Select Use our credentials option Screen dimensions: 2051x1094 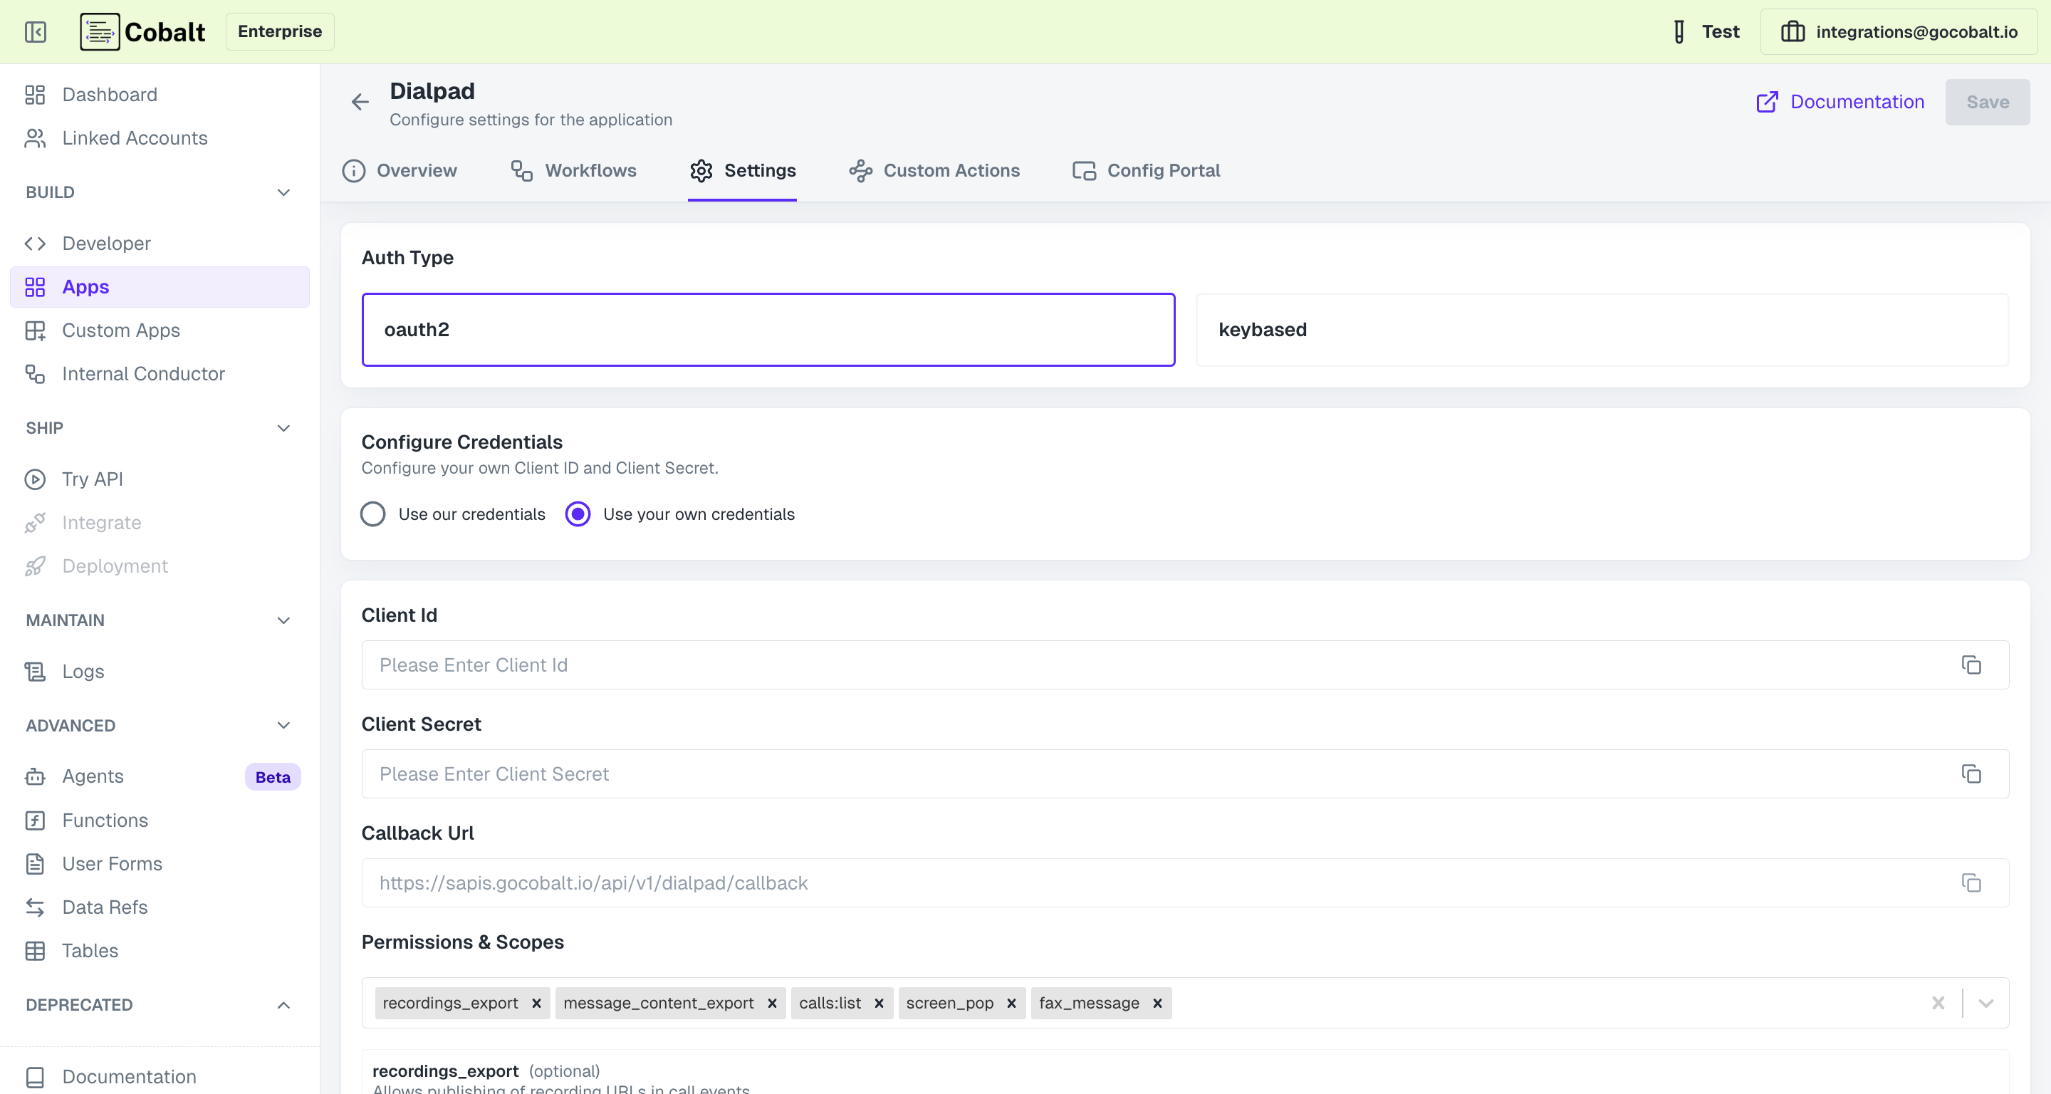point(372,514)
